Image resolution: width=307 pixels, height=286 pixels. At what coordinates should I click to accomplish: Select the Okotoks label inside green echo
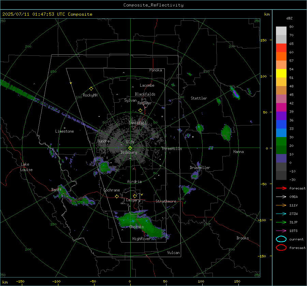pyautogui.click(x=136, y=227)
